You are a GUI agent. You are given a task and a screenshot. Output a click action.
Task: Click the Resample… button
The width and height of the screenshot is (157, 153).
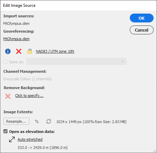coord(16,121)
